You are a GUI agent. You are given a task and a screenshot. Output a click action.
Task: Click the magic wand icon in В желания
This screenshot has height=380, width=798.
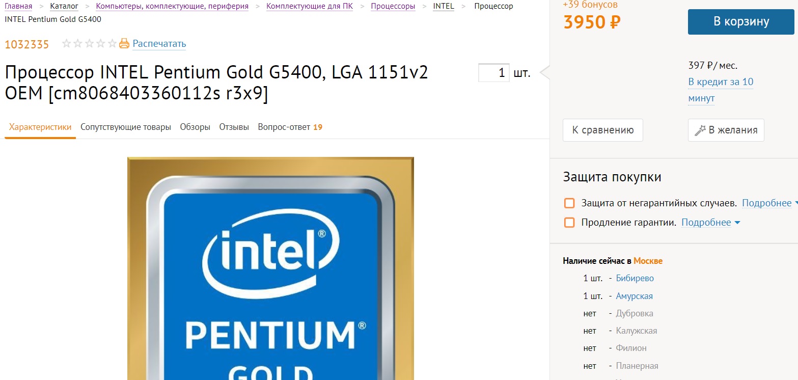coord(700,130)
